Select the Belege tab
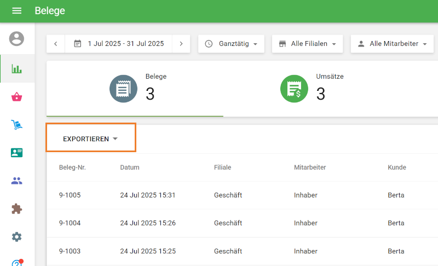Image resolution: width=438 pixels, height=266 pixels. tap(135, 89)
